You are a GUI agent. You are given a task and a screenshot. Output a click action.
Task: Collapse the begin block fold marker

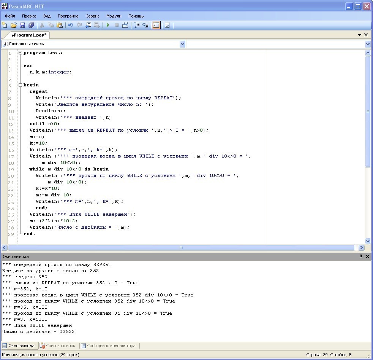20,85
